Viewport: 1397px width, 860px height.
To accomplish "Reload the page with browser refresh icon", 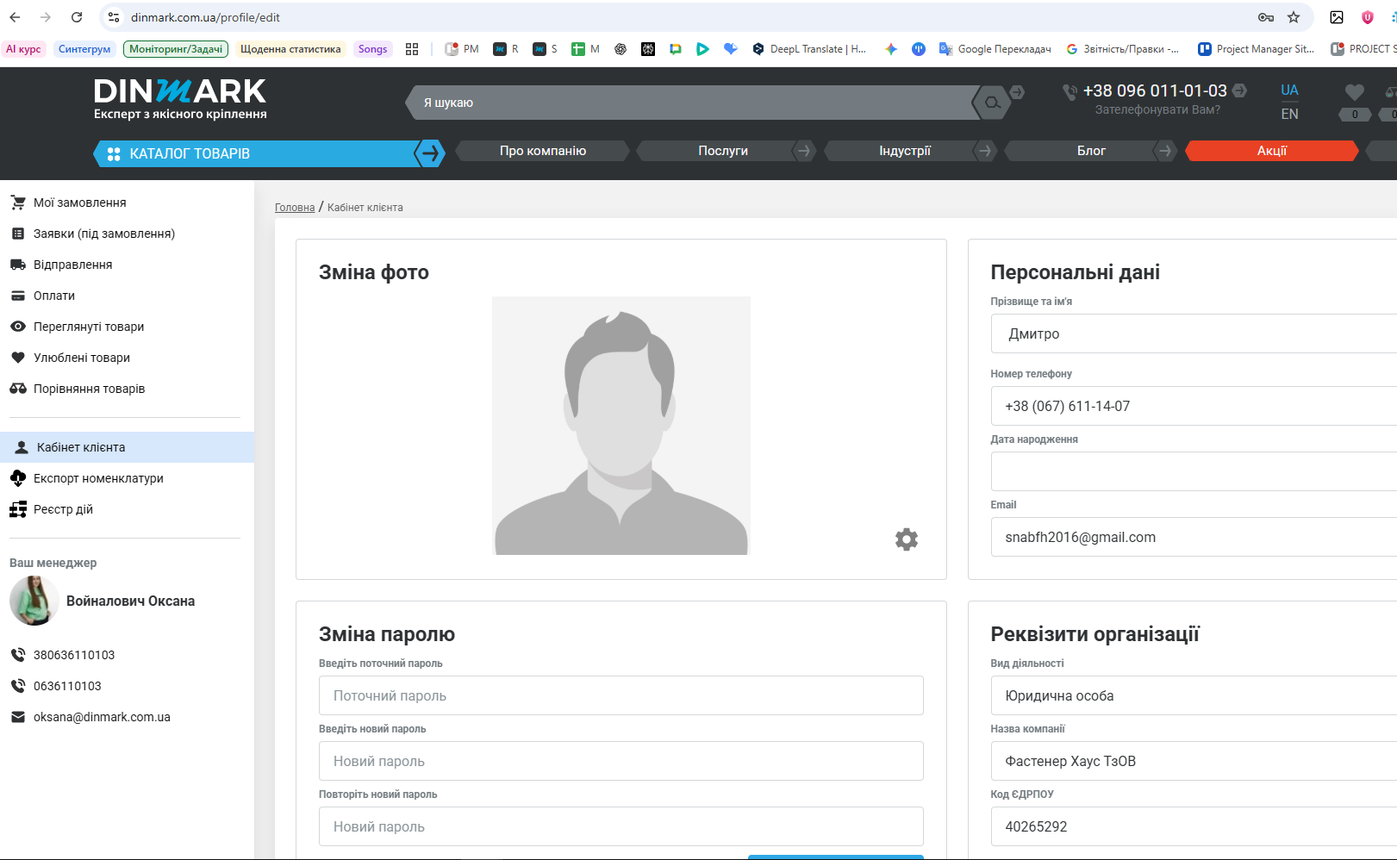I will pyautogui.click(x=77, y=17).
